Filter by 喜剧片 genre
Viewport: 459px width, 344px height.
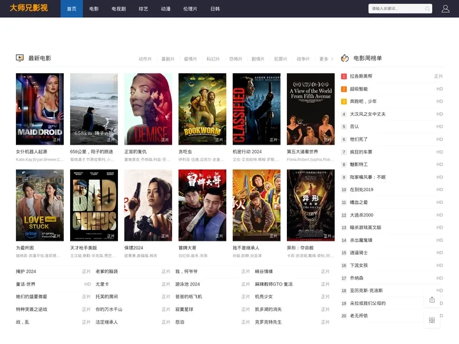tap(168, 59)
